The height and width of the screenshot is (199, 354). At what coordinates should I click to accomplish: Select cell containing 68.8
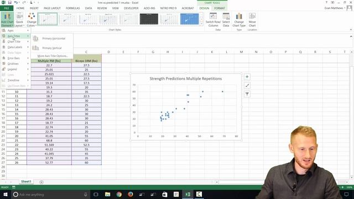coord(49,140)
